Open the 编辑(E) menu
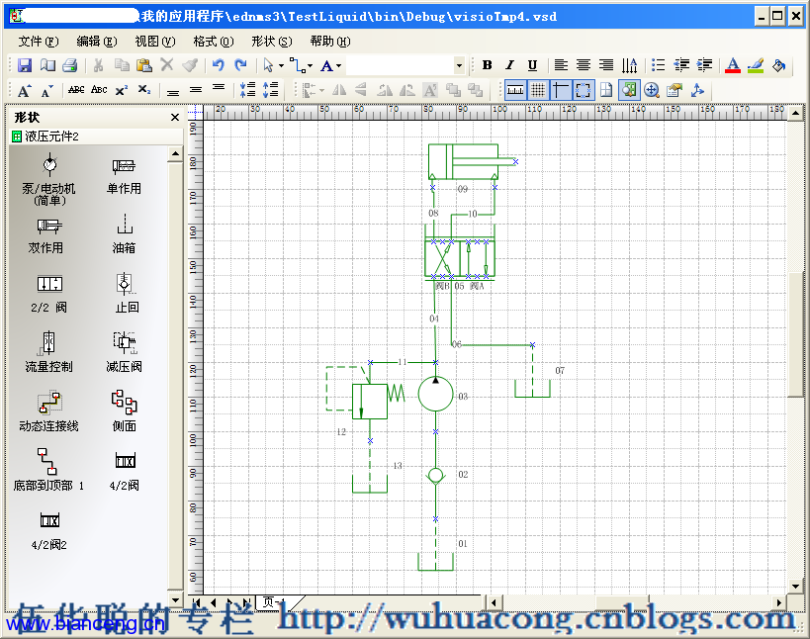 (x=97, y=42)
